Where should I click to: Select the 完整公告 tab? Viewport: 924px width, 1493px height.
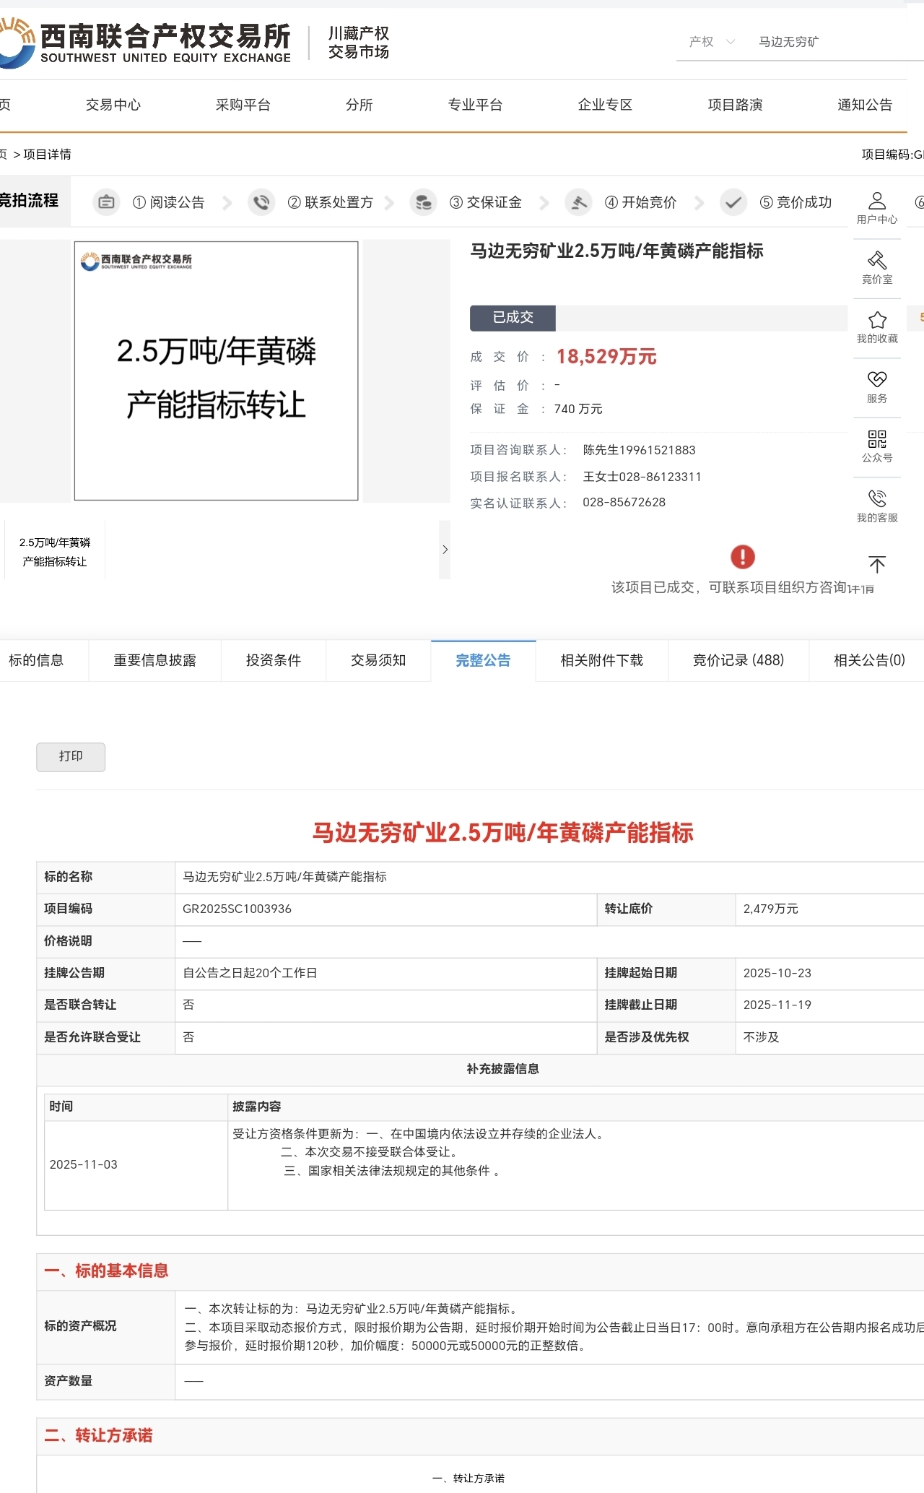[x=483, y=660]
